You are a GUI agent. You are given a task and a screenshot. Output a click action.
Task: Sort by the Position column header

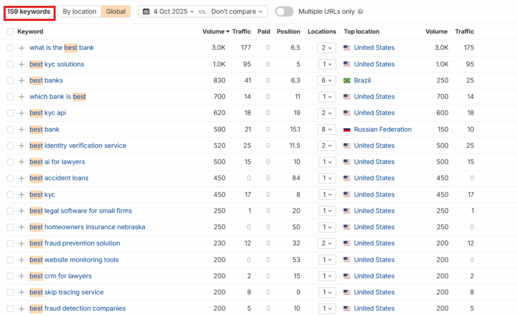[288, 31]
